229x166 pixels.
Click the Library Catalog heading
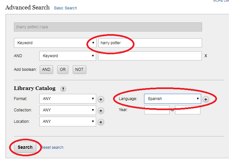(35, 88)
